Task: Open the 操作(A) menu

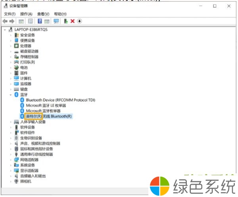Action: [26, 14]
